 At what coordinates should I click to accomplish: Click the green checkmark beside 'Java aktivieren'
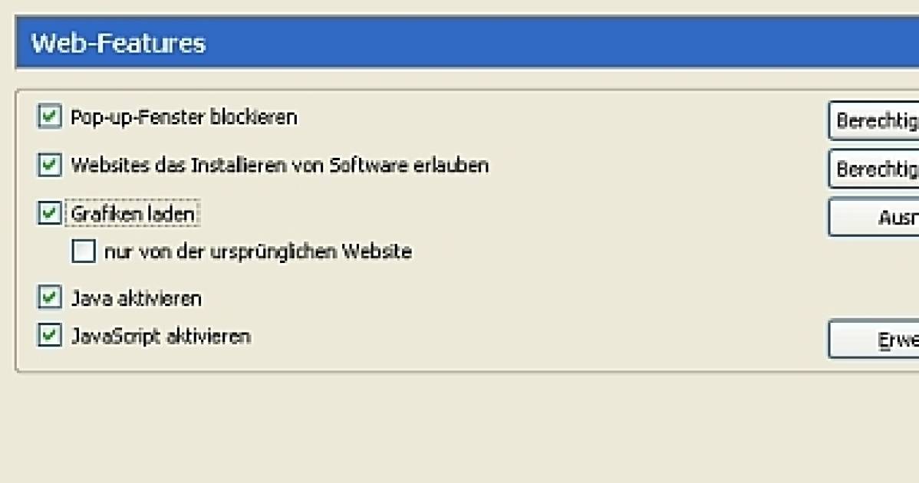pyautogui.click(x=49, y=297)
